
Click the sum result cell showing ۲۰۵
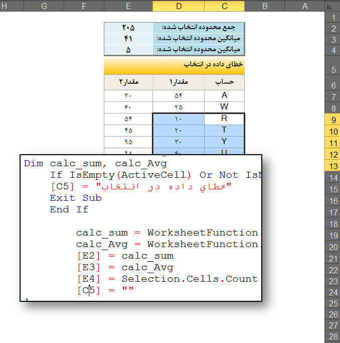[x=128, y=28]
